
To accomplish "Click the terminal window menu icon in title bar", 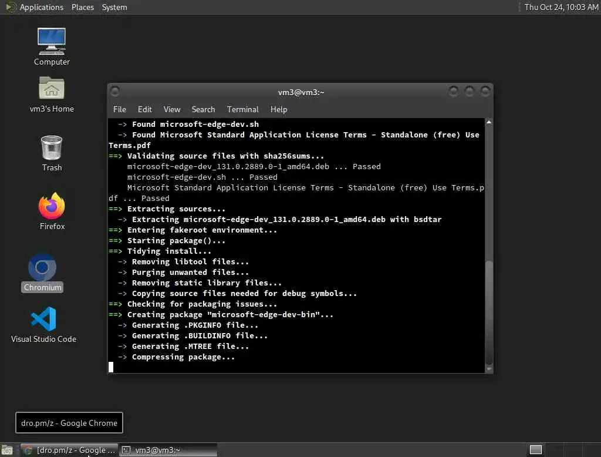I will click(x=114, y=91).
